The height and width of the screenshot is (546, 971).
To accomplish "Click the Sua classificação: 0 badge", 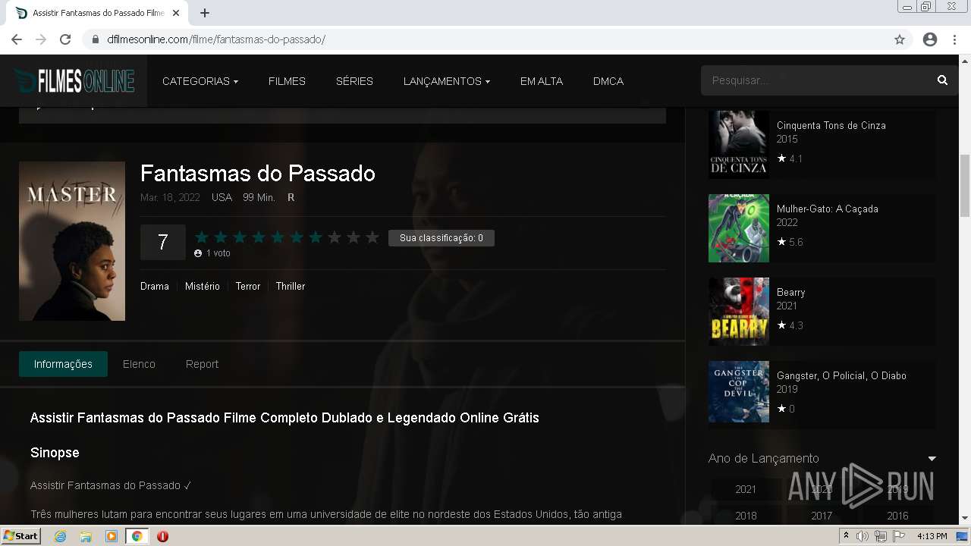I will 442,238.
